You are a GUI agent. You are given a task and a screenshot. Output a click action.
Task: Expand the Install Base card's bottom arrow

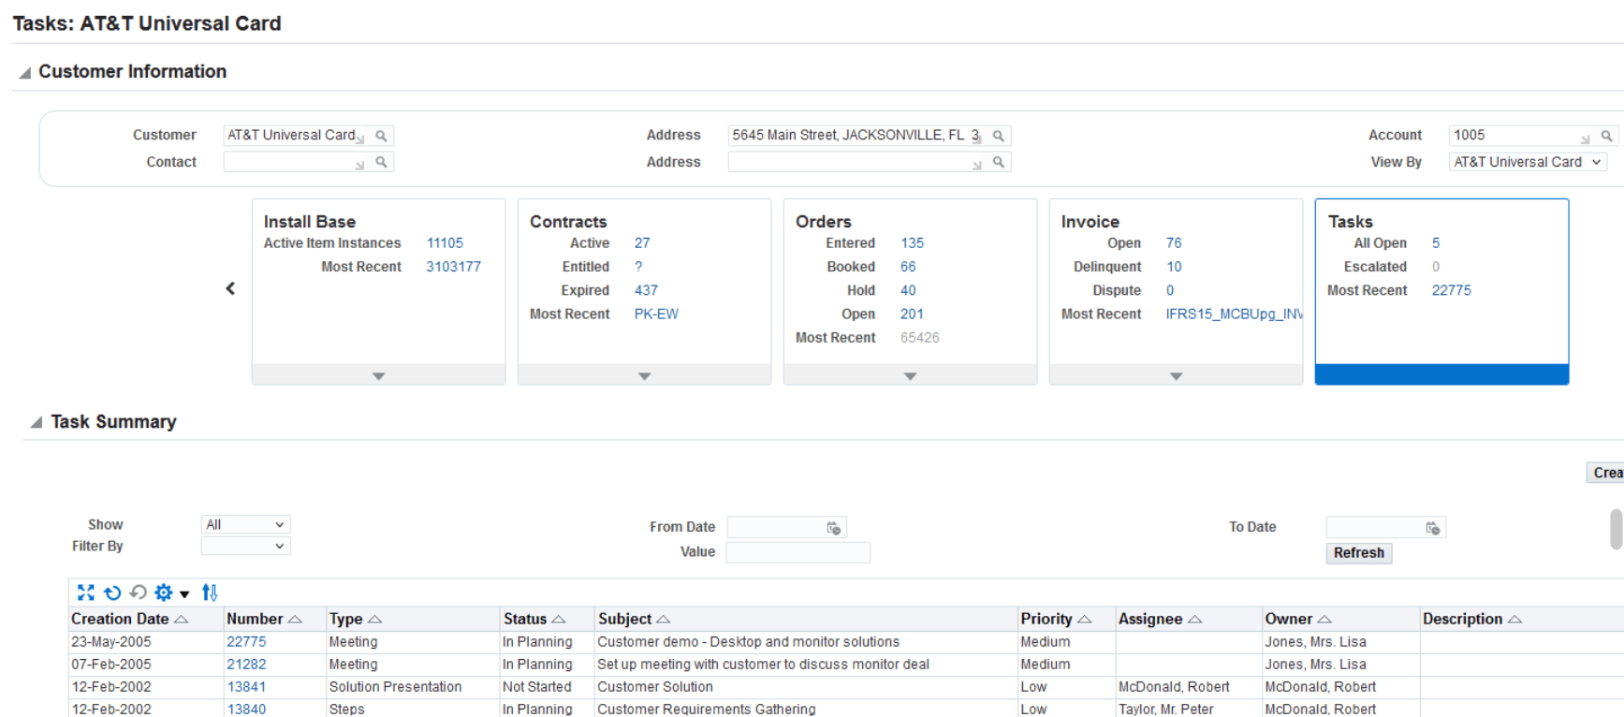pos(378,375)
